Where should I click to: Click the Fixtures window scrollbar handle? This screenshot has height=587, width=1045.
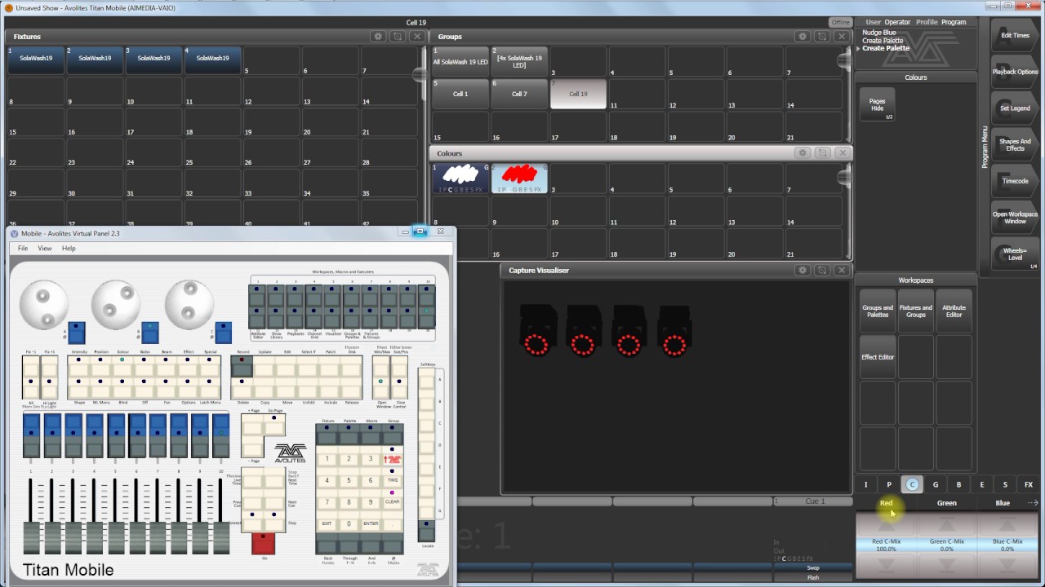point(420,76)
